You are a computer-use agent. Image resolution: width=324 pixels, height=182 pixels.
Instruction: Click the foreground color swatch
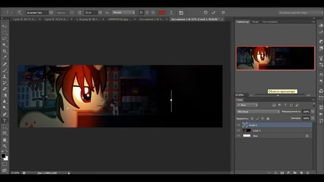(x=3, y=156)
